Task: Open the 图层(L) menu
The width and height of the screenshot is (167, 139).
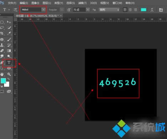Action: coord(47,3)
